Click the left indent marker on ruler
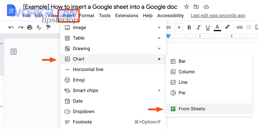This screenshot has width=258, height=129. click(x=168, y=37)
